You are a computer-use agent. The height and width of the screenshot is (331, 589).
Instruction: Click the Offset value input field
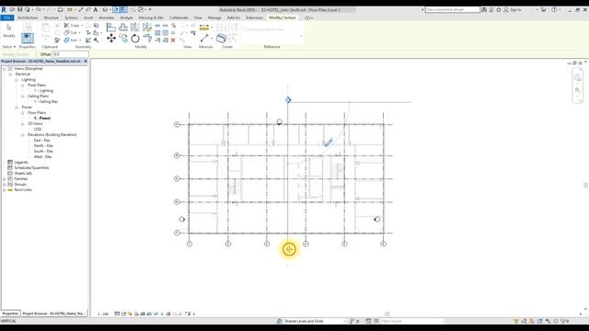click(x=70, y=54)
